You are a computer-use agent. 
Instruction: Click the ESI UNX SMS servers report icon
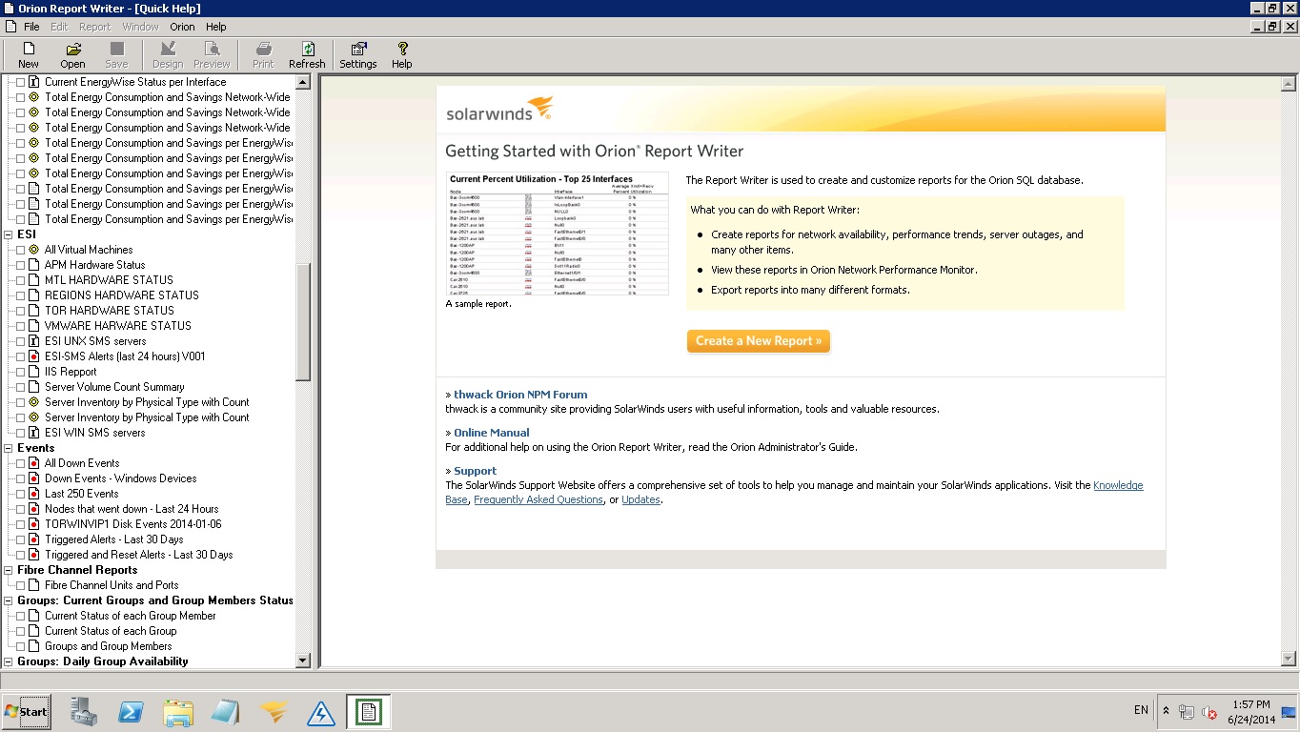point(33,341)
